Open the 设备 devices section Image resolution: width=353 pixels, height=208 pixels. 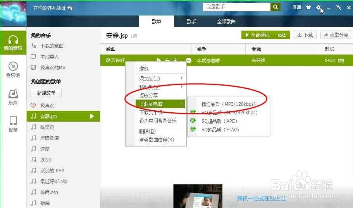pos(13,124)
